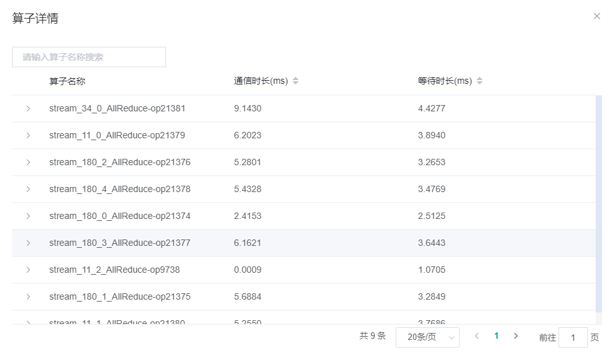The height and width of the screenshot is (356, 613).
Task: Expand row stream_180_0_AllReduce-op21374
Action: (x=28, y=216)
